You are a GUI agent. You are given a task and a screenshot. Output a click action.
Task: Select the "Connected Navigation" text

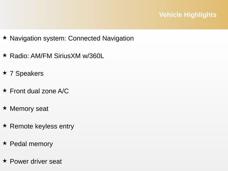pyautogui.click(x=101, y=38)
